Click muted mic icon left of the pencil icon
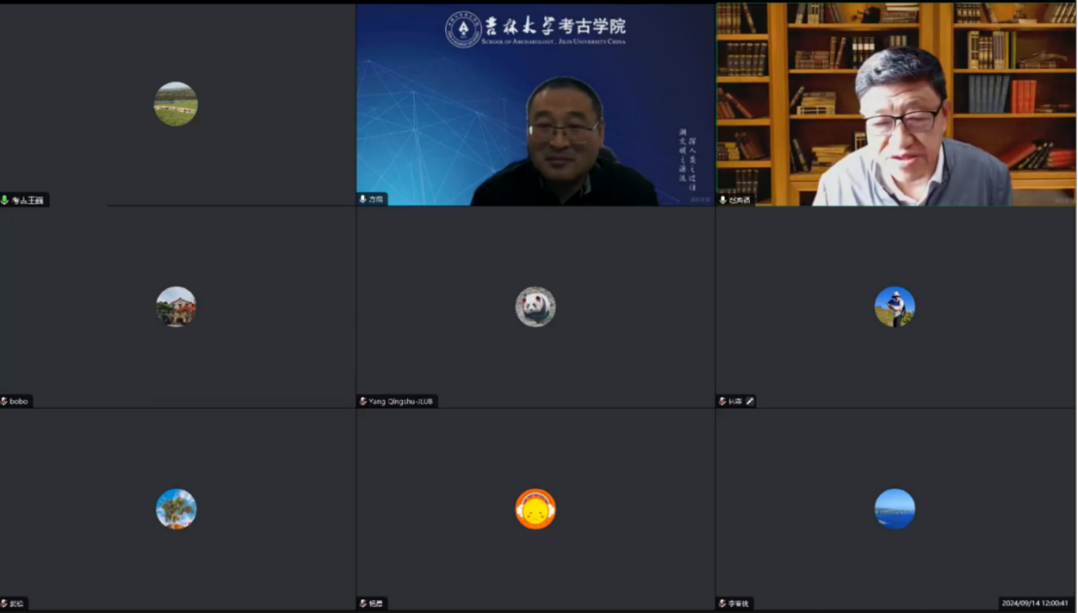1078x613 pixels. tap(723, 401)
